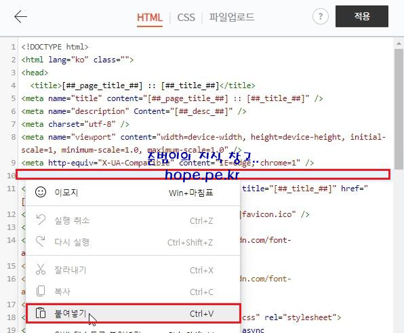This screenshot has height=333, width=404.
Task: Click the Ctrl+V shortcut label
Action: (201, 313)
